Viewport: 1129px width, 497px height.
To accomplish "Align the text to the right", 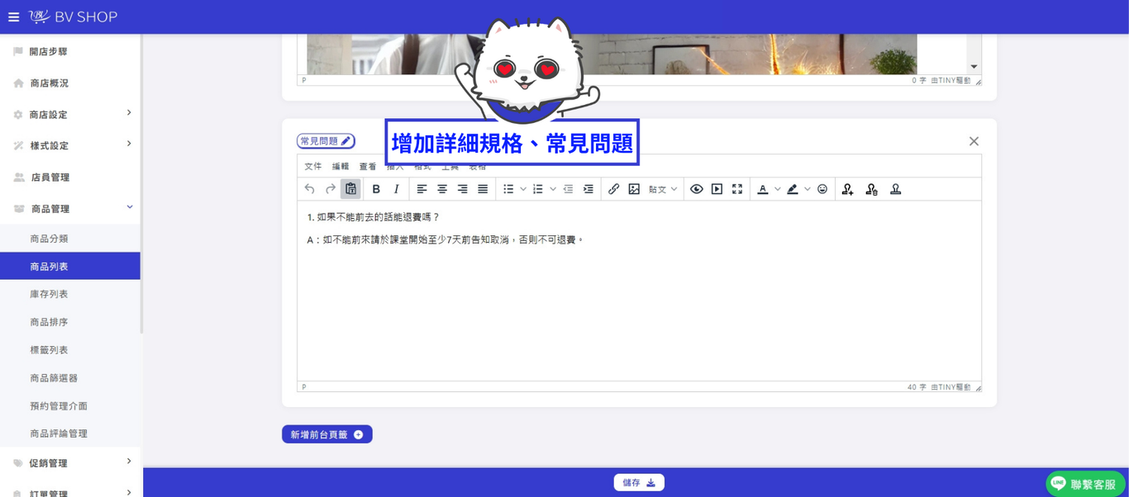I will point(462,189).
